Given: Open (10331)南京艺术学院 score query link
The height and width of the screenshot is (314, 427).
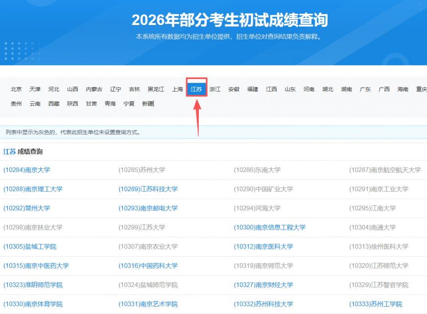Looking at the screenshot, I should [x=148, y=304].
